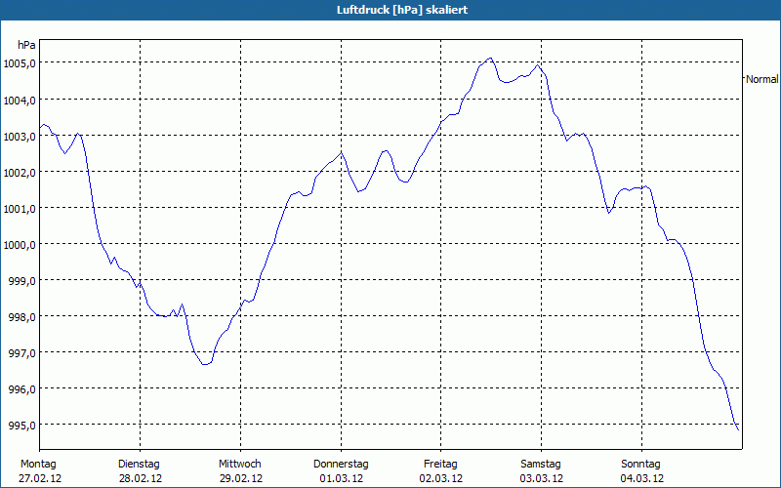This screenshot has width=781, height=488.
Task: Select the 1005,0 y-axis label
Action: [x=20, y=63]
